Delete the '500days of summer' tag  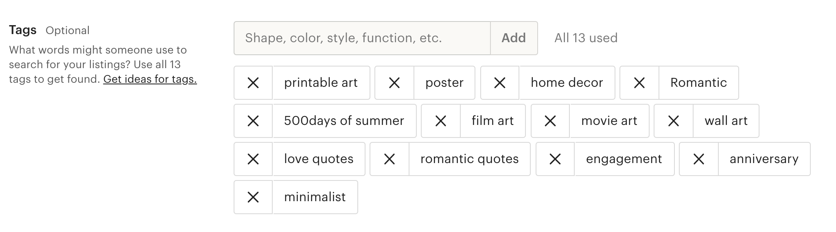(x=253, y=121)
